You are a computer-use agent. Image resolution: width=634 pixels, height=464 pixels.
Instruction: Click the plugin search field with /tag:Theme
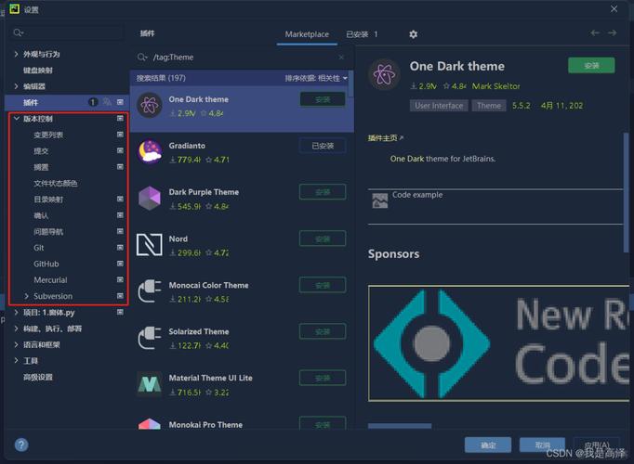(x=242, y=58)
